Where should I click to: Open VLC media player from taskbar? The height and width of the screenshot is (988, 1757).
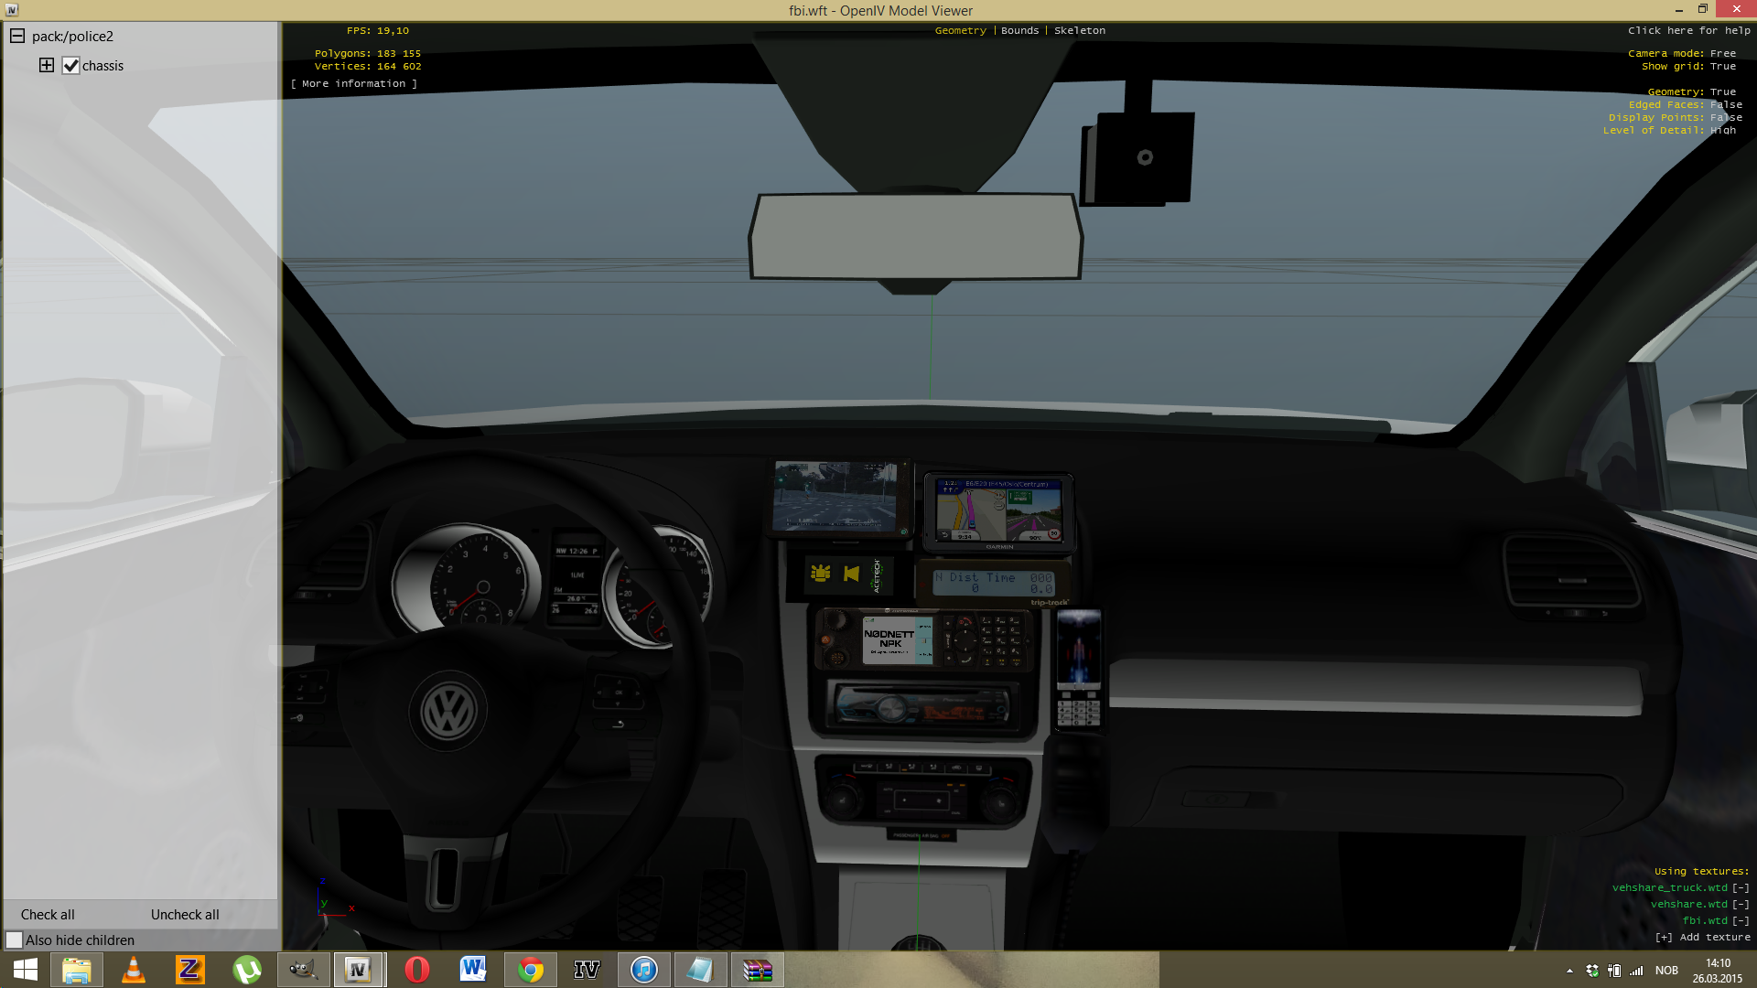coord(134,970)
